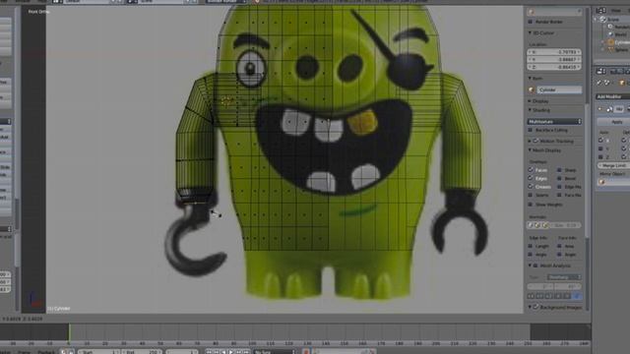Toggle Mirror modifier Z axis checkbox
The width and height of the screenshot is (630, 354).
pos(600,157)
